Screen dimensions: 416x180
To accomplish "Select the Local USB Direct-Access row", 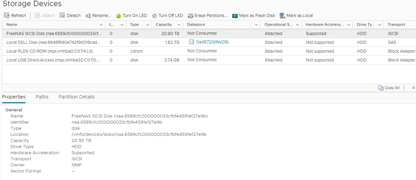I will pyautogui.click(x=209, y=60).
